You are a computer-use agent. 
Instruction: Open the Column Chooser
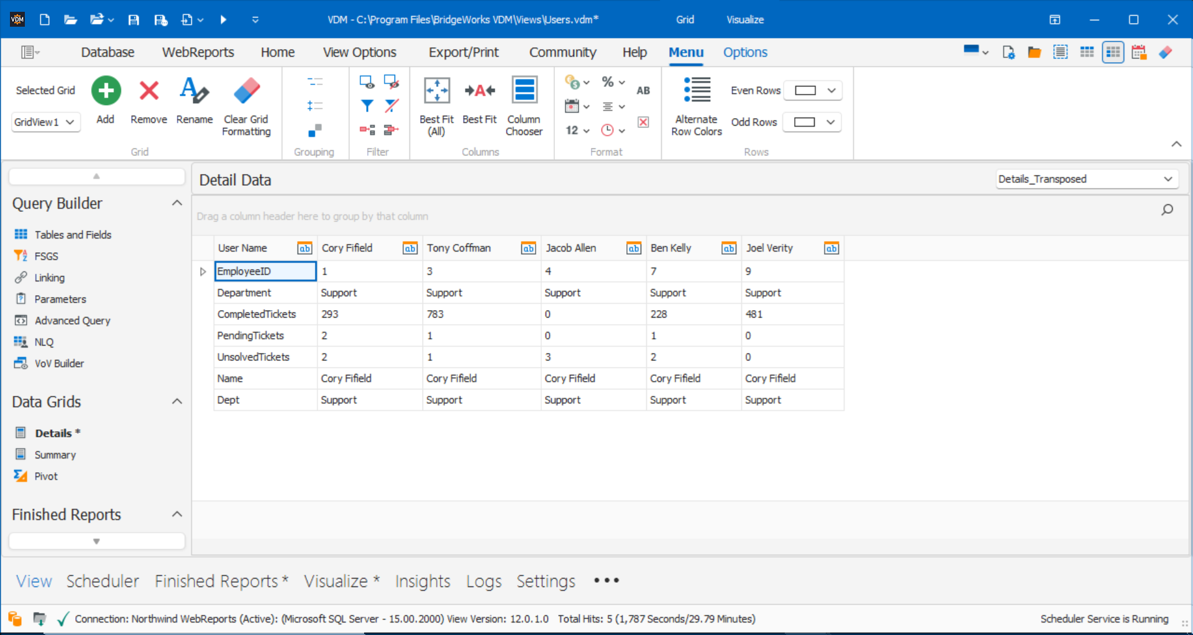(x=524, y=106)
